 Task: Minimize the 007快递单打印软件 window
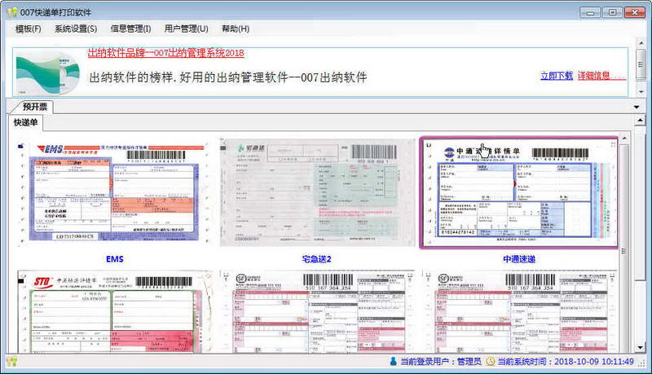tap(590, 12)
